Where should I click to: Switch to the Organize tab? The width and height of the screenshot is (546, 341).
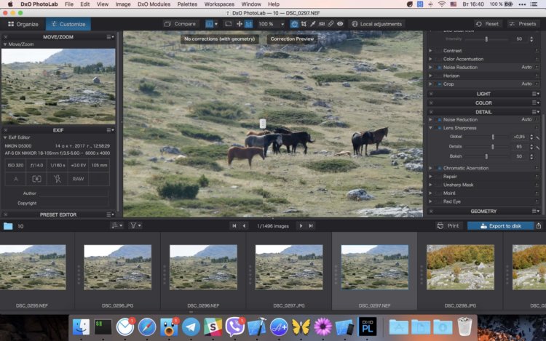(23, 24)
